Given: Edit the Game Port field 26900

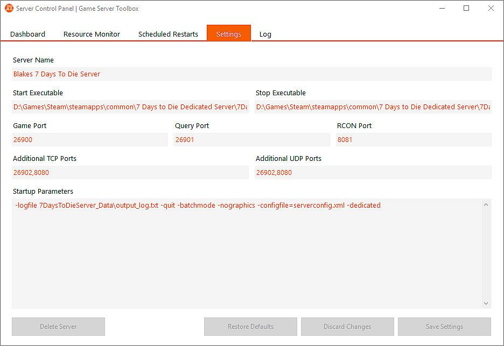Looking at the screenshot, I should pyautogui.click(x=90, y=139).
